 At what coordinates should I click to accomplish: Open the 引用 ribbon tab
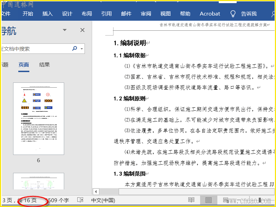(x=107, y=13)
